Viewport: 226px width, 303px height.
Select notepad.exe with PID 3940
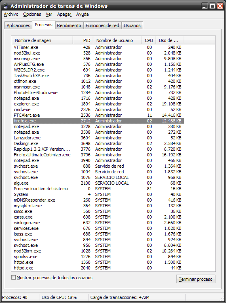(x=98, y=160)
